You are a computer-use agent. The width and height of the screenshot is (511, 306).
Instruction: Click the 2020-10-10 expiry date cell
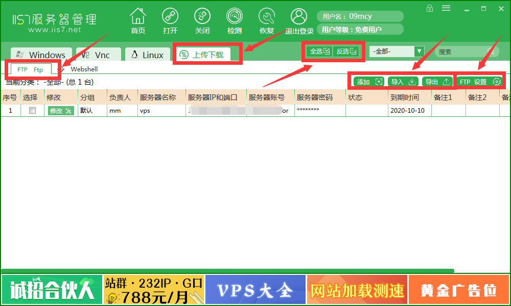[410, 111]
